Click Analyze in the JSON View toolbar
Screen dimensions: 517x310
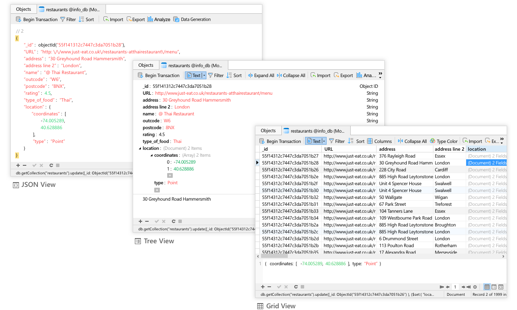coord(159,19)
